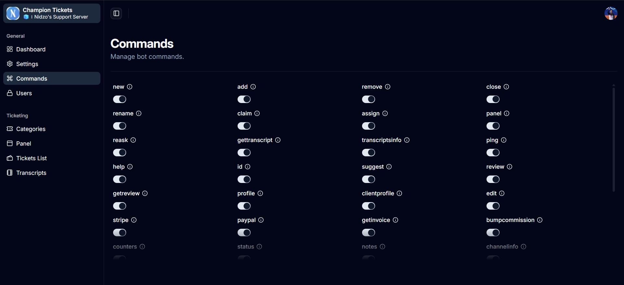Click the info icon next to 'new'
Viewport: 624px width, 285px height.
coord(130,87)
